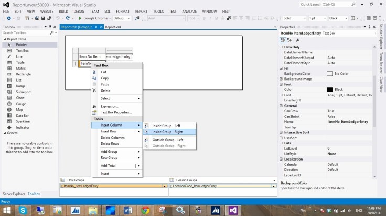Click the Data Bar toolbox item
The image size is (386, 216).
click(22, 115)
